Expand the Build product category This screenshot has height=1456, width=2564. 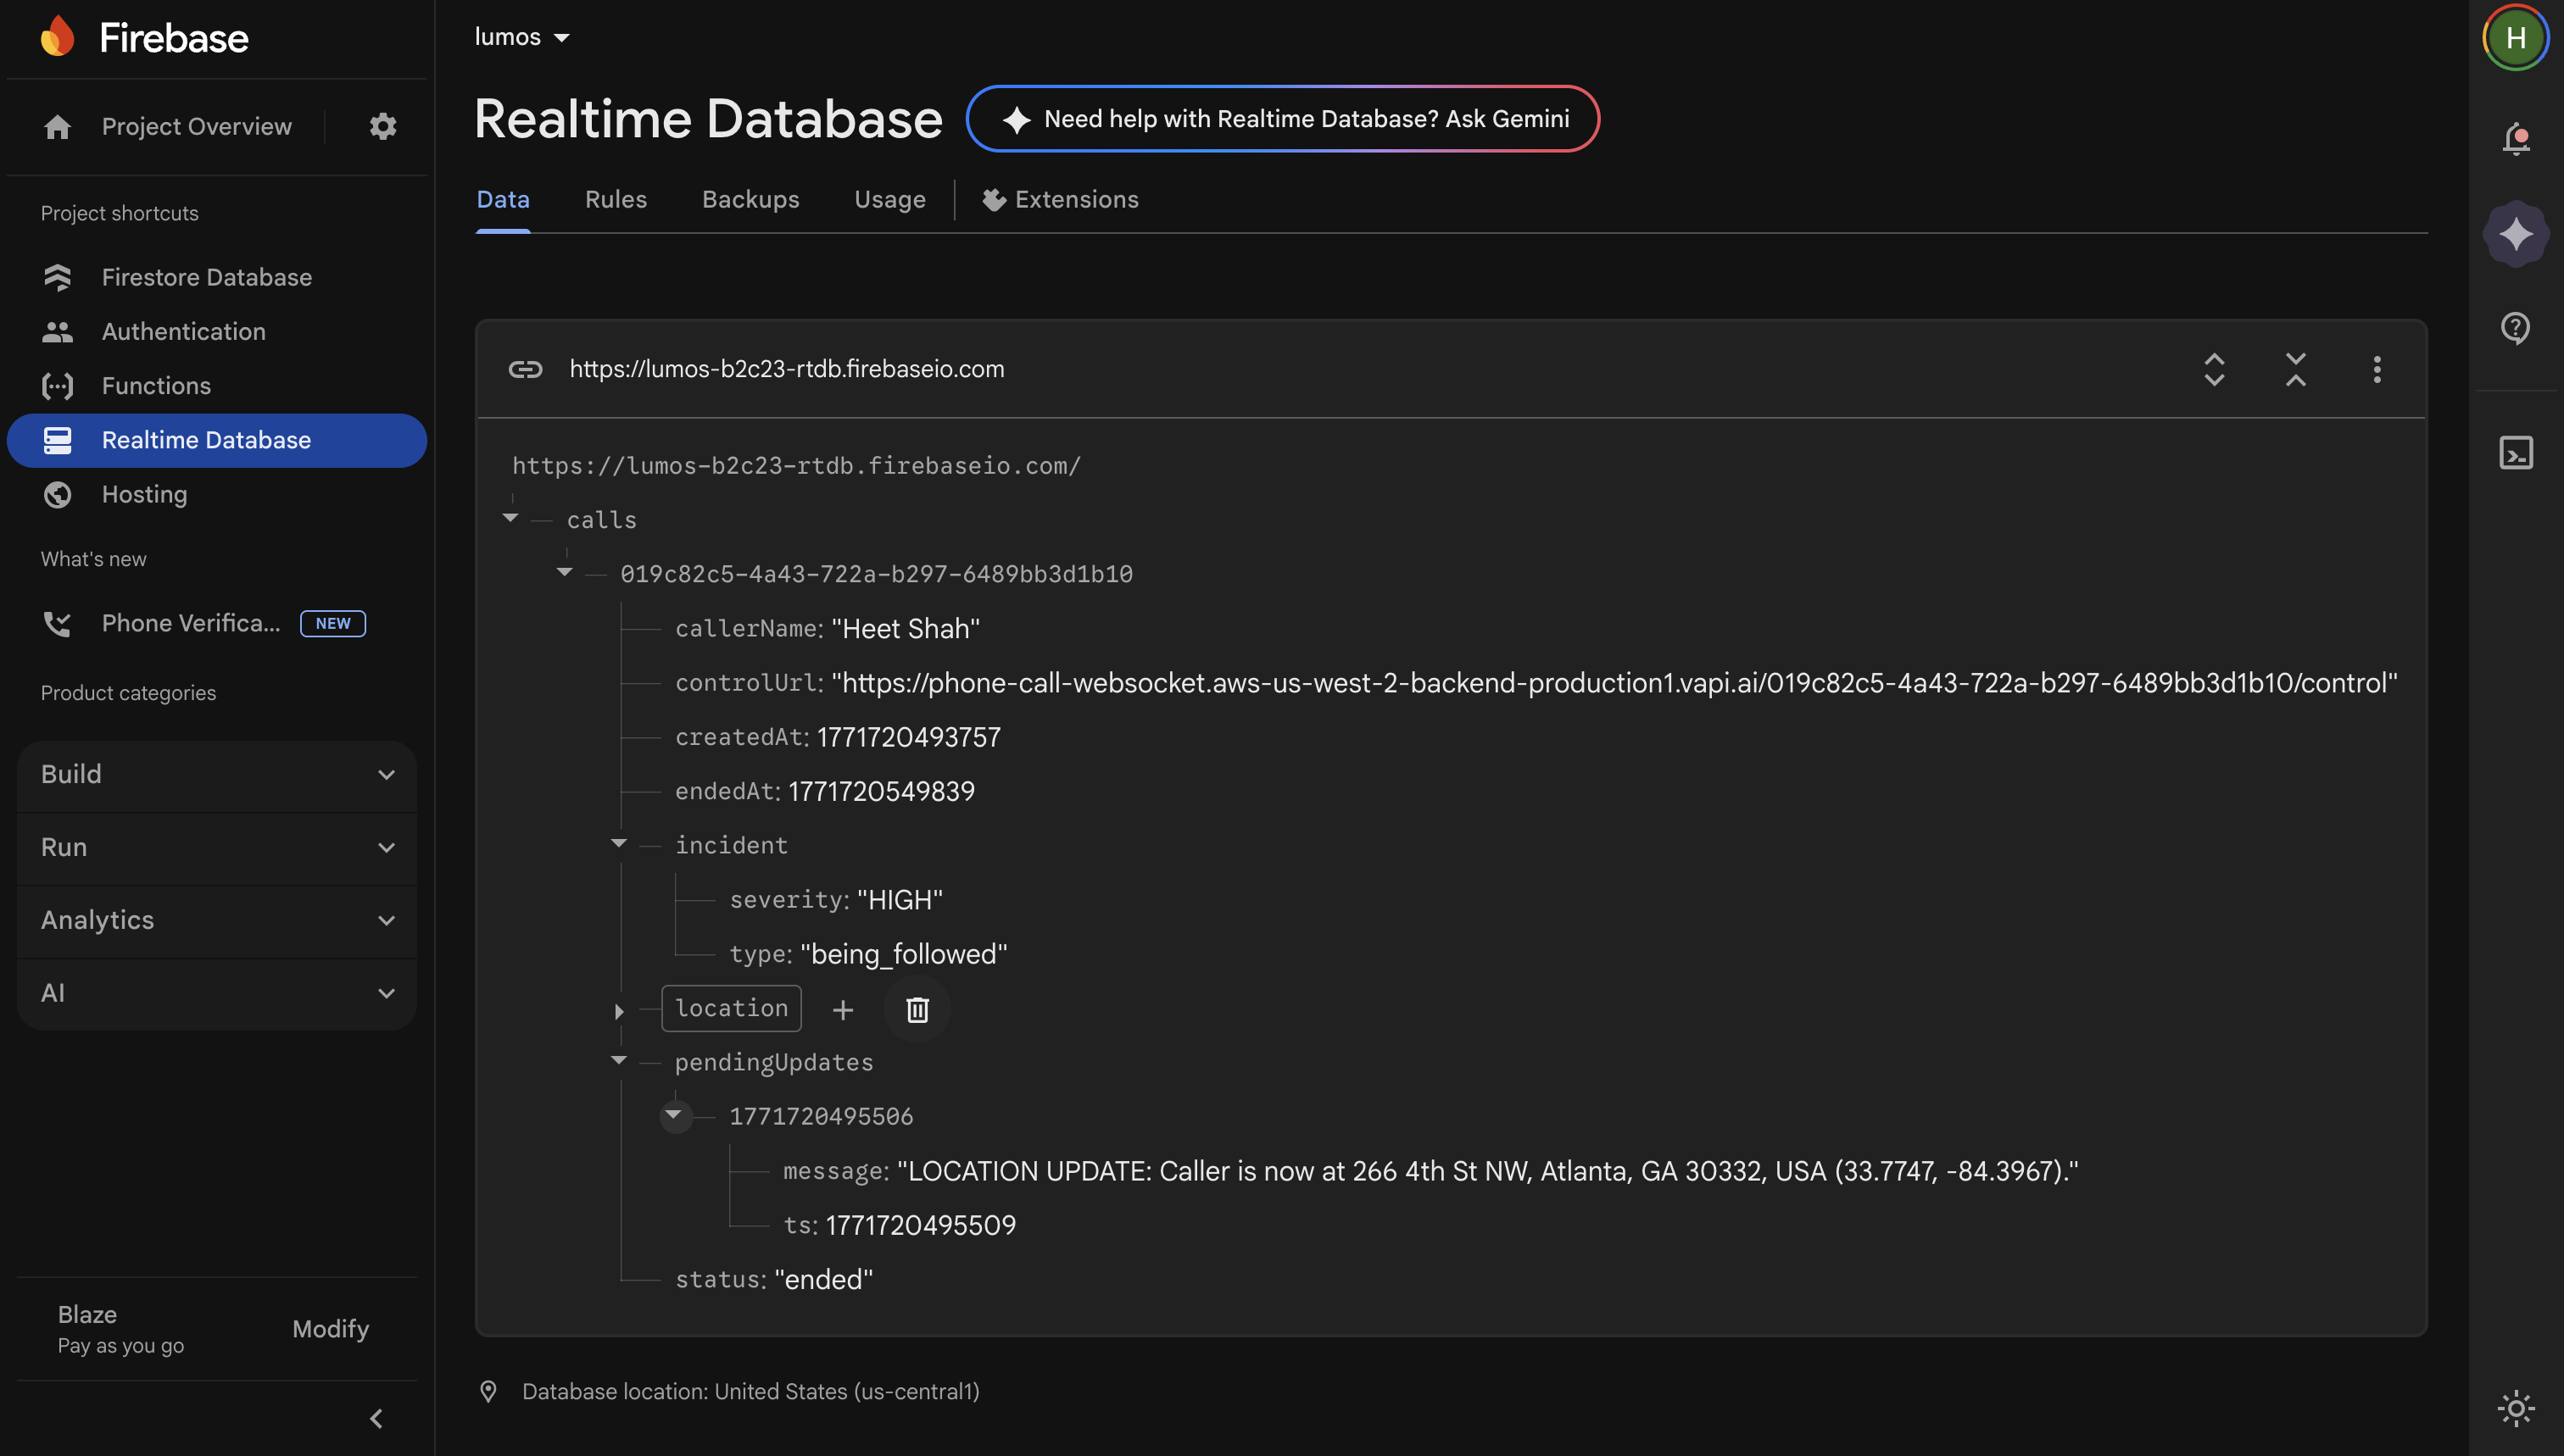pos(216,774)
